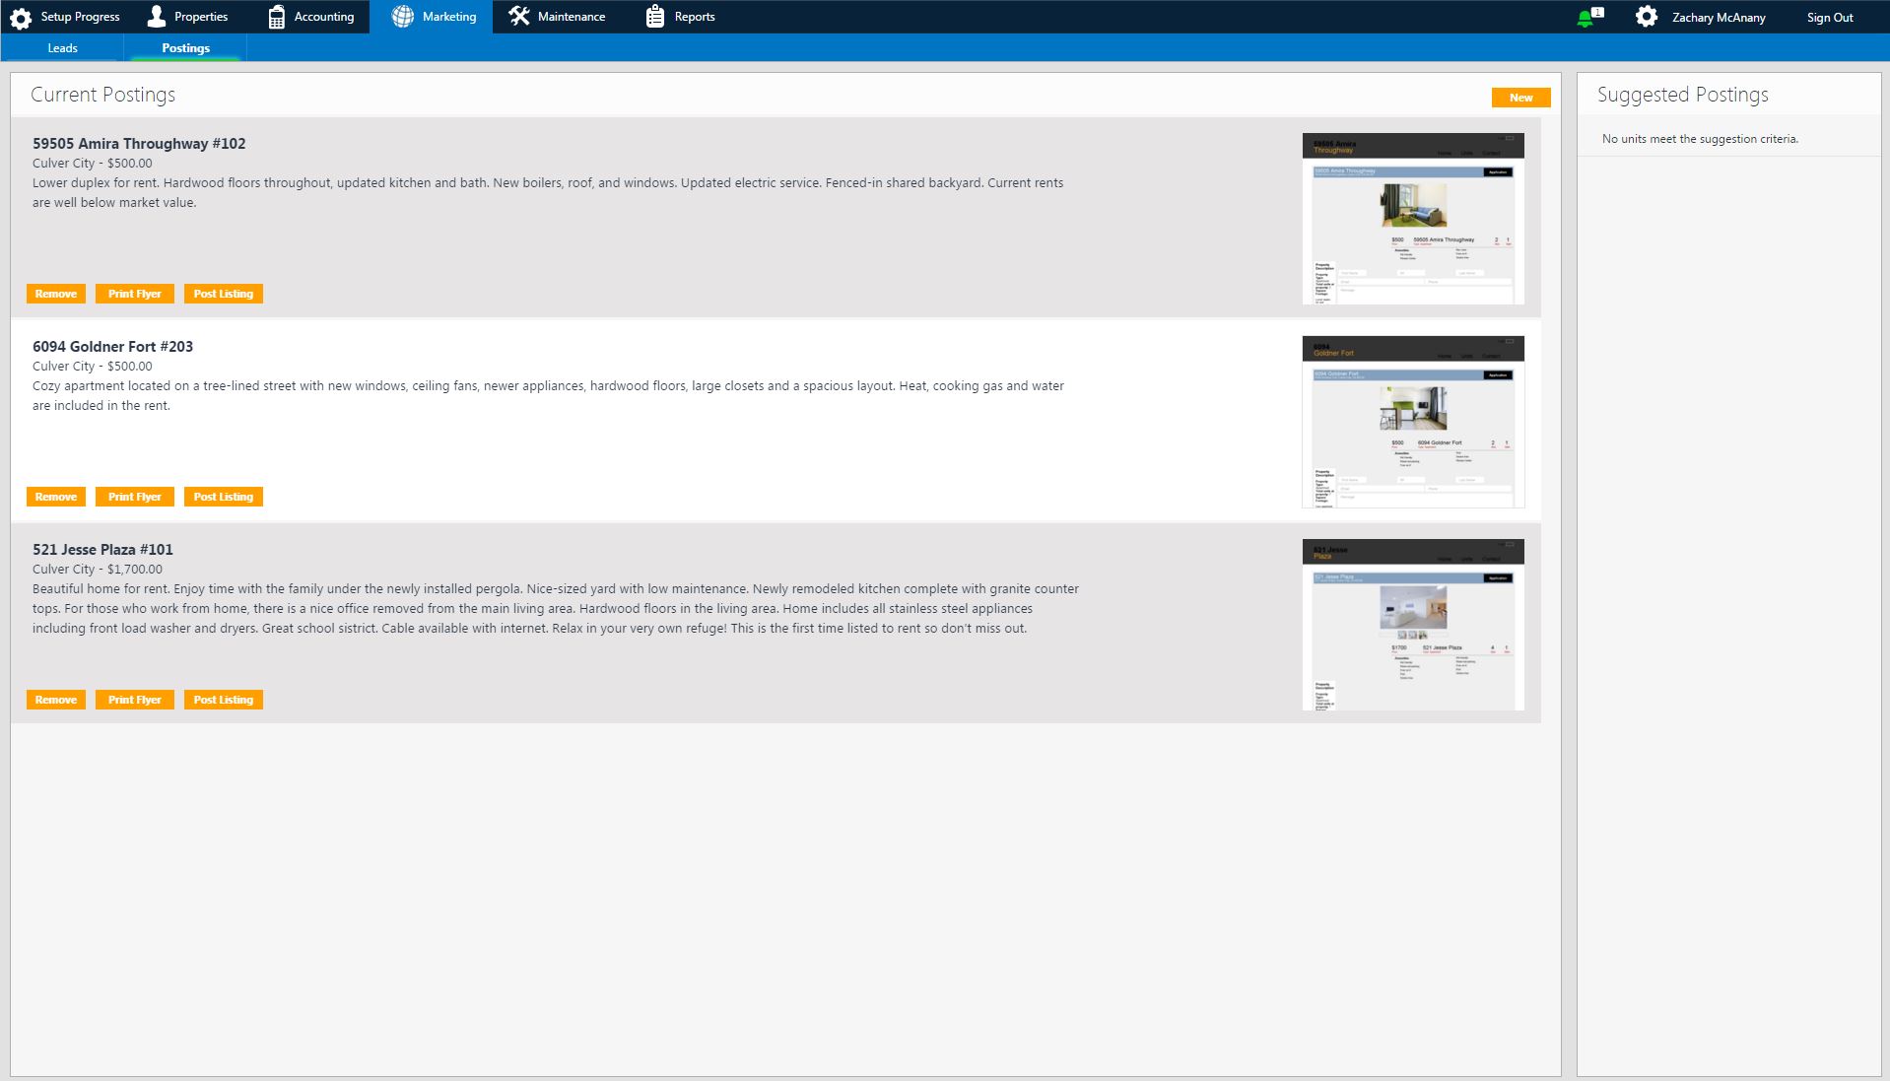Click the Accounting calculator icon
The width and height of the screenshot is (1890, 1081).
(277, 17)
